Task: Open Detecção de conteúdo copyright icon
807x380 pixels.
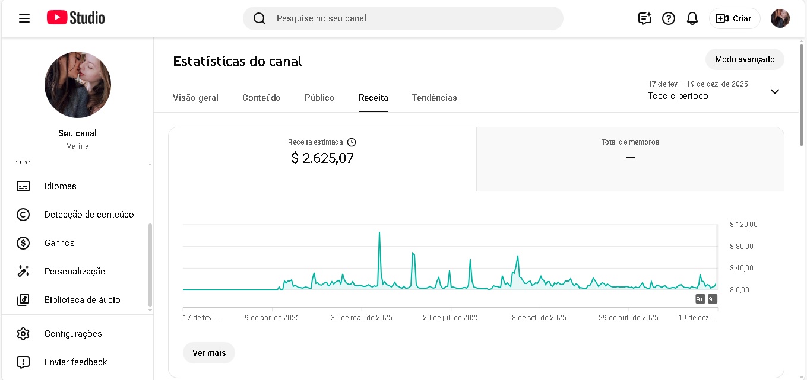Action: click(23, 215)
